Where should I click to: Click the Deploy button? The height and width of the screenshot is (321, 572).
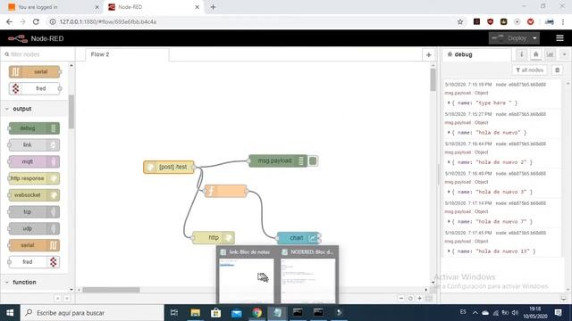click(x=509, y=38)
